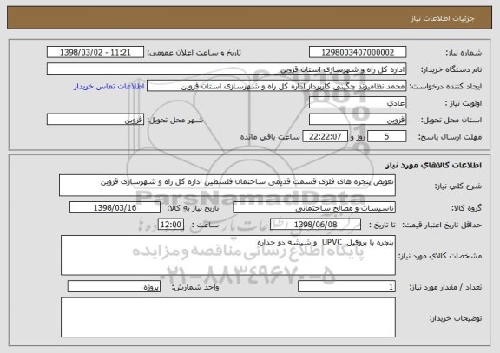Screen dimensions: 500x353
Task: Click the label مشخصات کالای مورد نیاز
Action: [x=440, y=256]
